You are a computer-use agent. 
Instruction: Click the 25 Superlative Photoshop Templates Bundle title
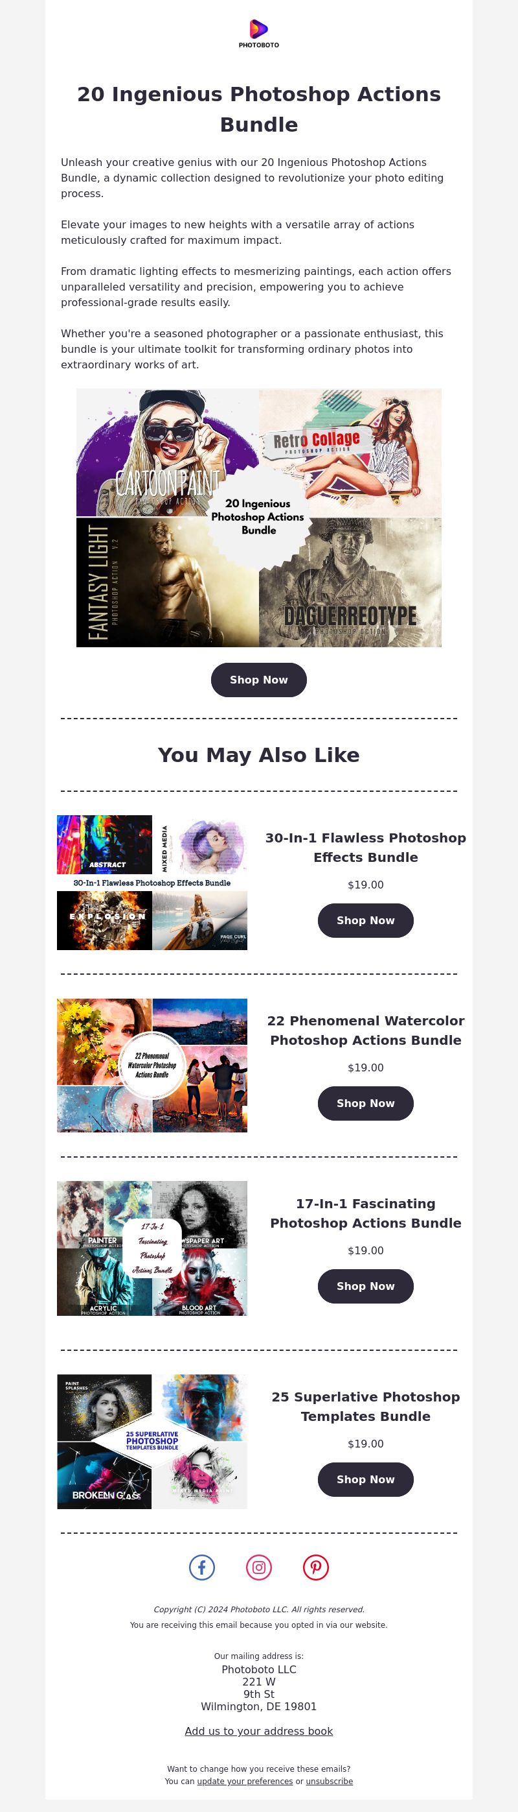pyautogui.click(x=366, y=1406)
